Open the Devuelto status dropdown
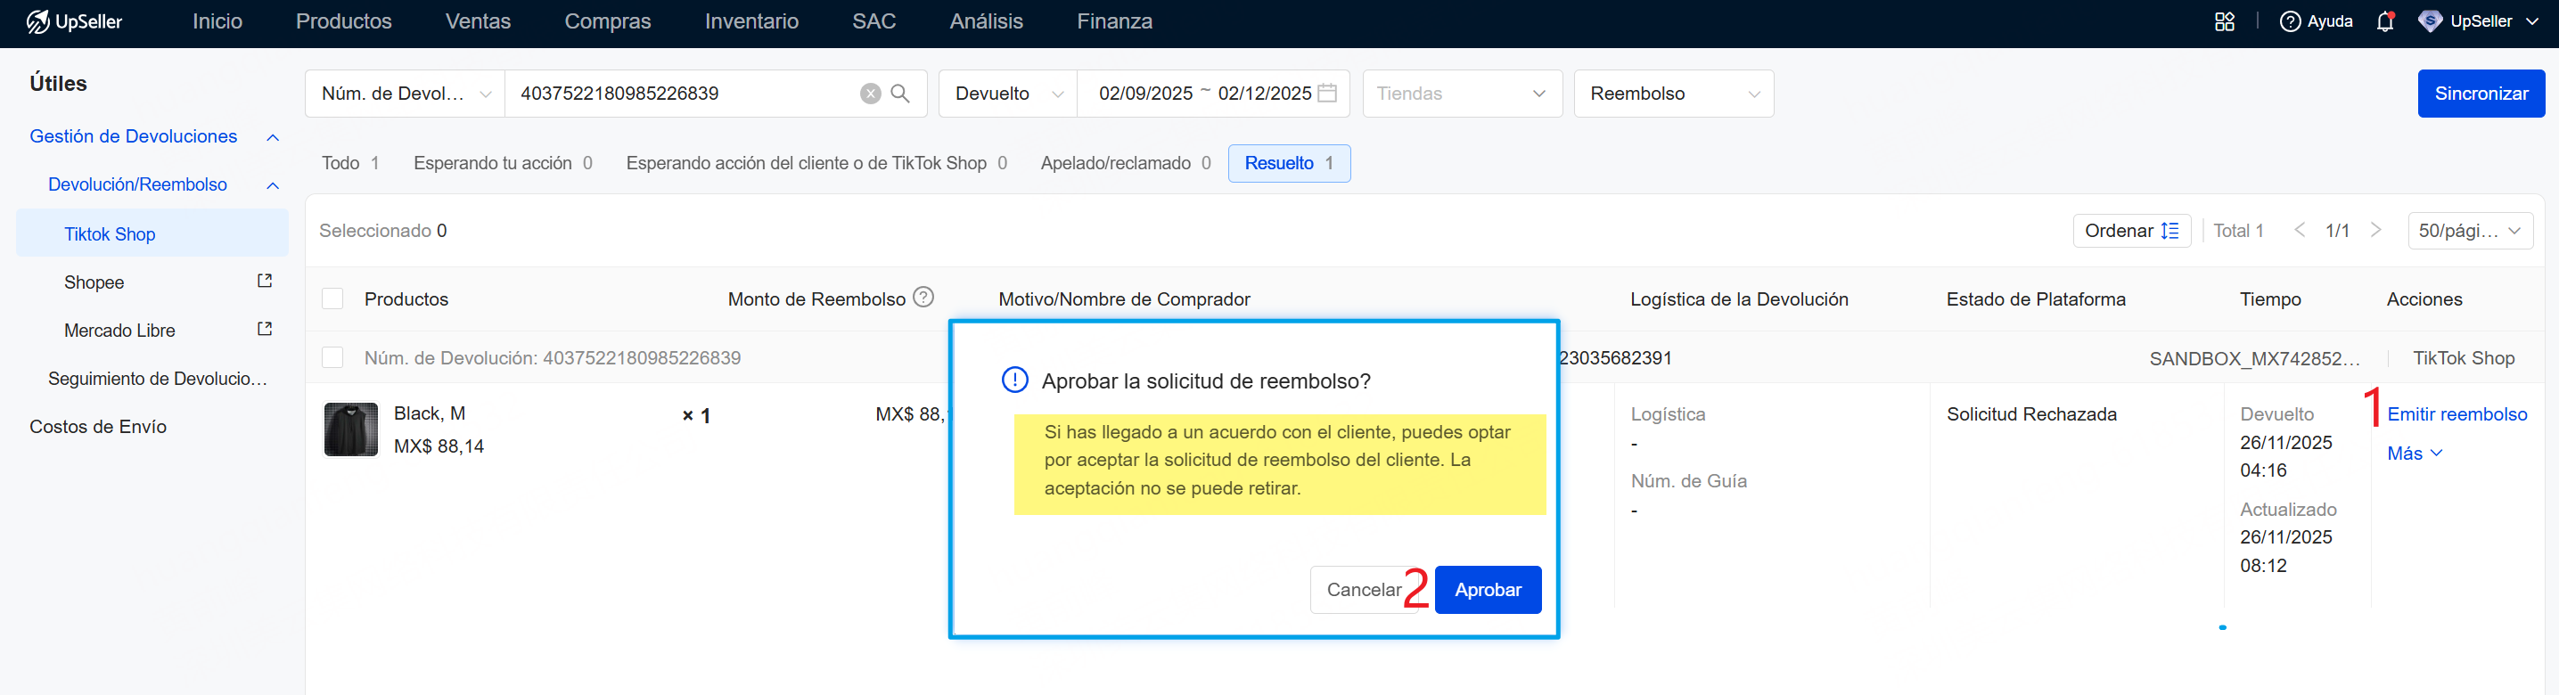The height and width of the screenshot is (695, 2559). pos(1008,94)
